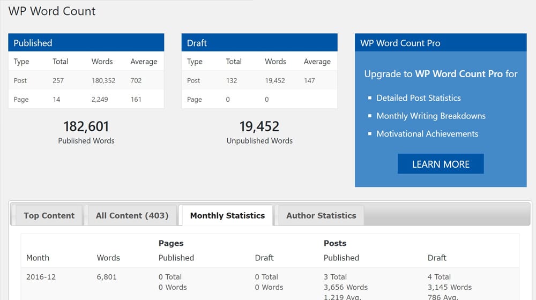
Task: Click the Month column header
Action: point(38,258)
